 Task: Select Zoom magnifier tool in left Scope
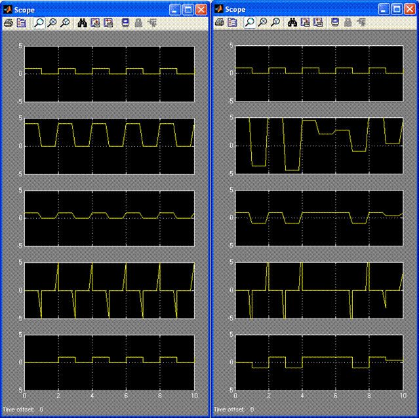[x=39, y=23]
